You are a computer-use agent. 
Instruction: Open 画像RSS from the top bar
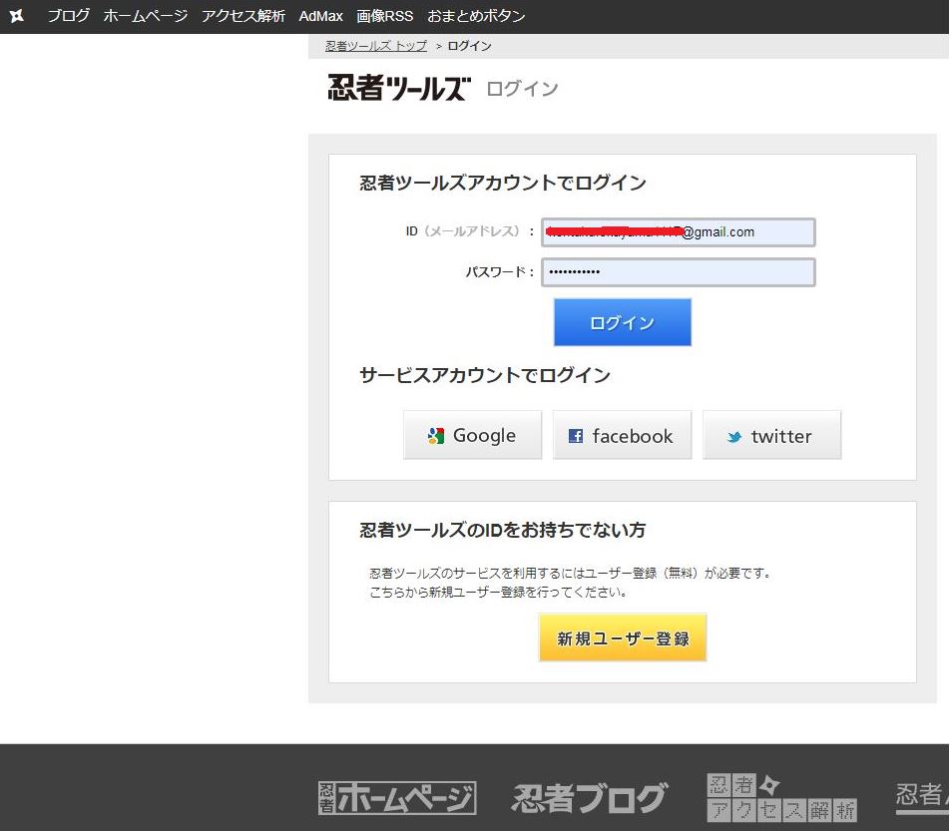(x=384, y=16)
